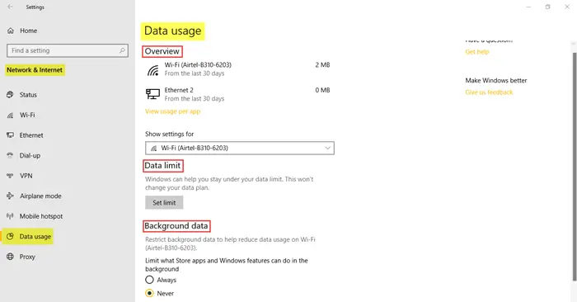Click the Ethernet monitor icon in sidebar
The image size is (577, 302).
pos(10,135)
